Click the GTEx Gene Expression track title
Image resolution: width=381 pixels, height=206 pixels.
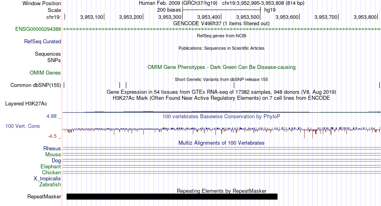pyautogui.click(x=221, y=92)
